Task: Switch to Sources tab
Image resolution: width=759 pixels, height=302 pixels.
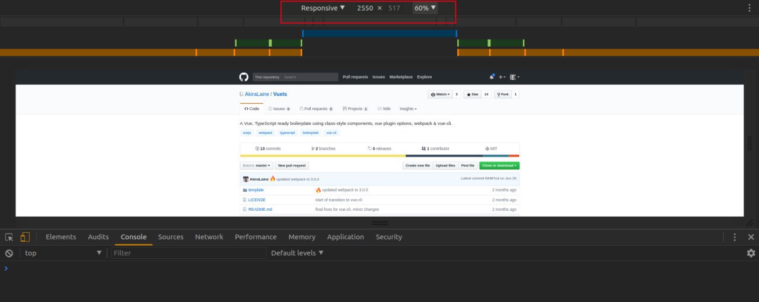Action: [171, 237]
